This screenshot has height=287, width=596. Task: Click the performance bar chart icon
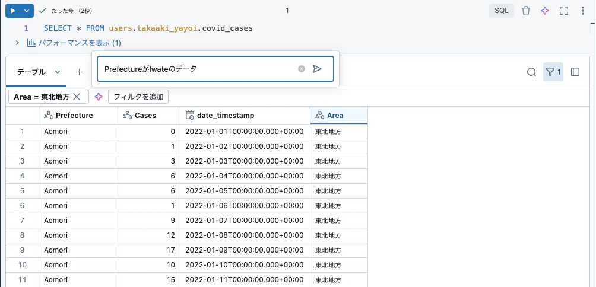(x=31, y=43)
